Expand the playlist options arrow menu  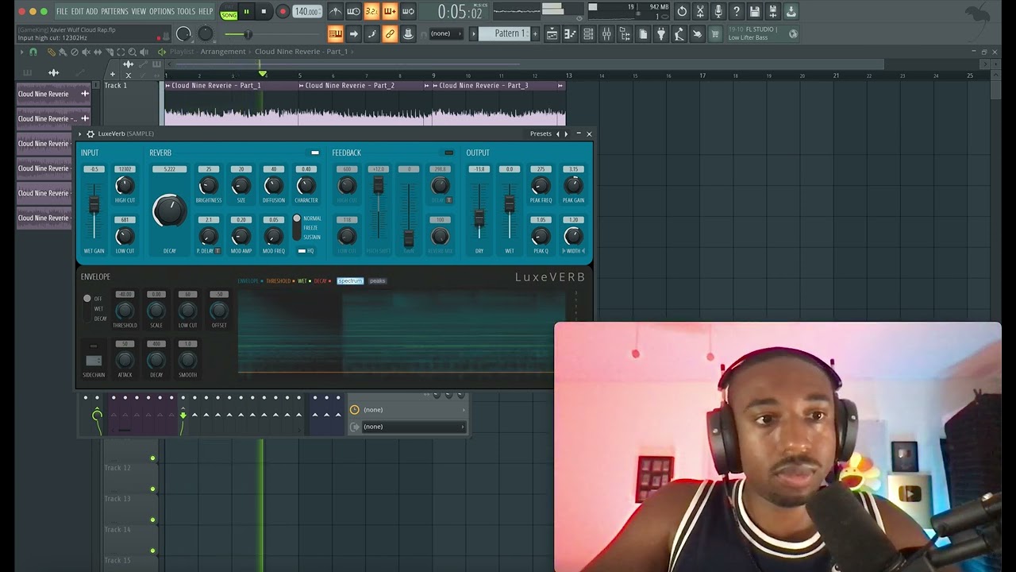pos(21,52)
